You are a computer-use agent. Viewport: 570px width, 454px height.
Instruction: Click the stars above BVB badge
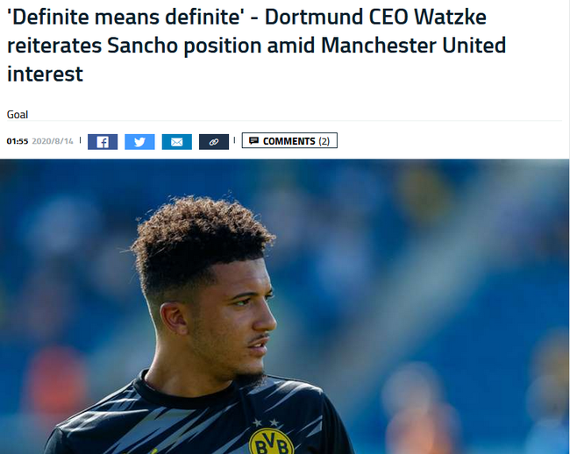pyautogui.click(x=266, y=422)
